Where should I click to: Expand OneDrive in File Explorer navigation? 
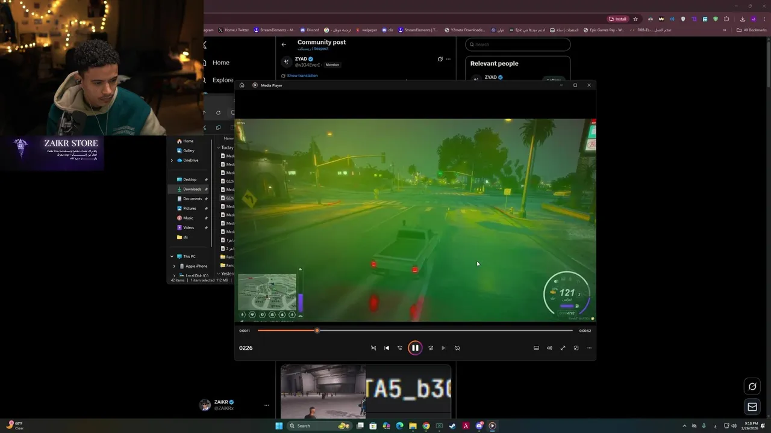(172, 160)
